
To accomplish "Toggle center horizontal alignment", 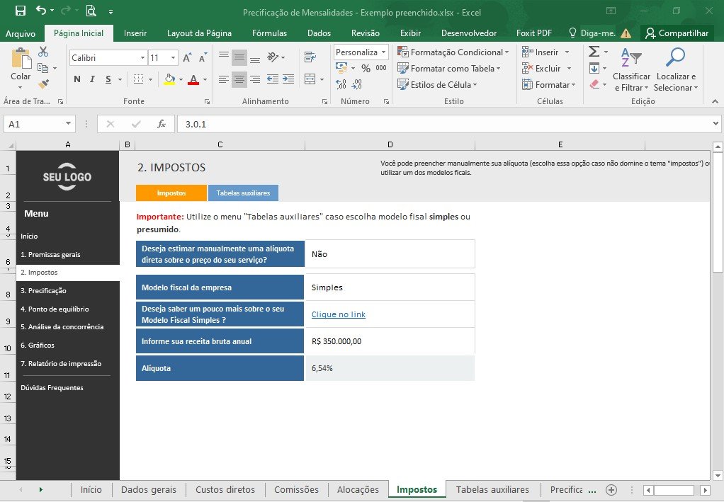I will click(x=239, y=79).
